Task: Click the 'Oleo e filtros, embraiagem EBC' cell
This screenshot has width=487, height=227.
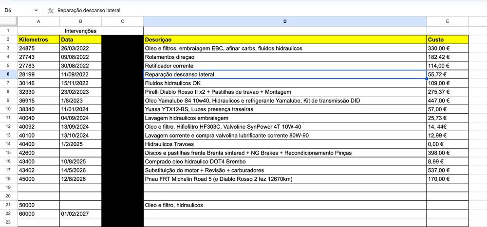Action: [285, 49]
